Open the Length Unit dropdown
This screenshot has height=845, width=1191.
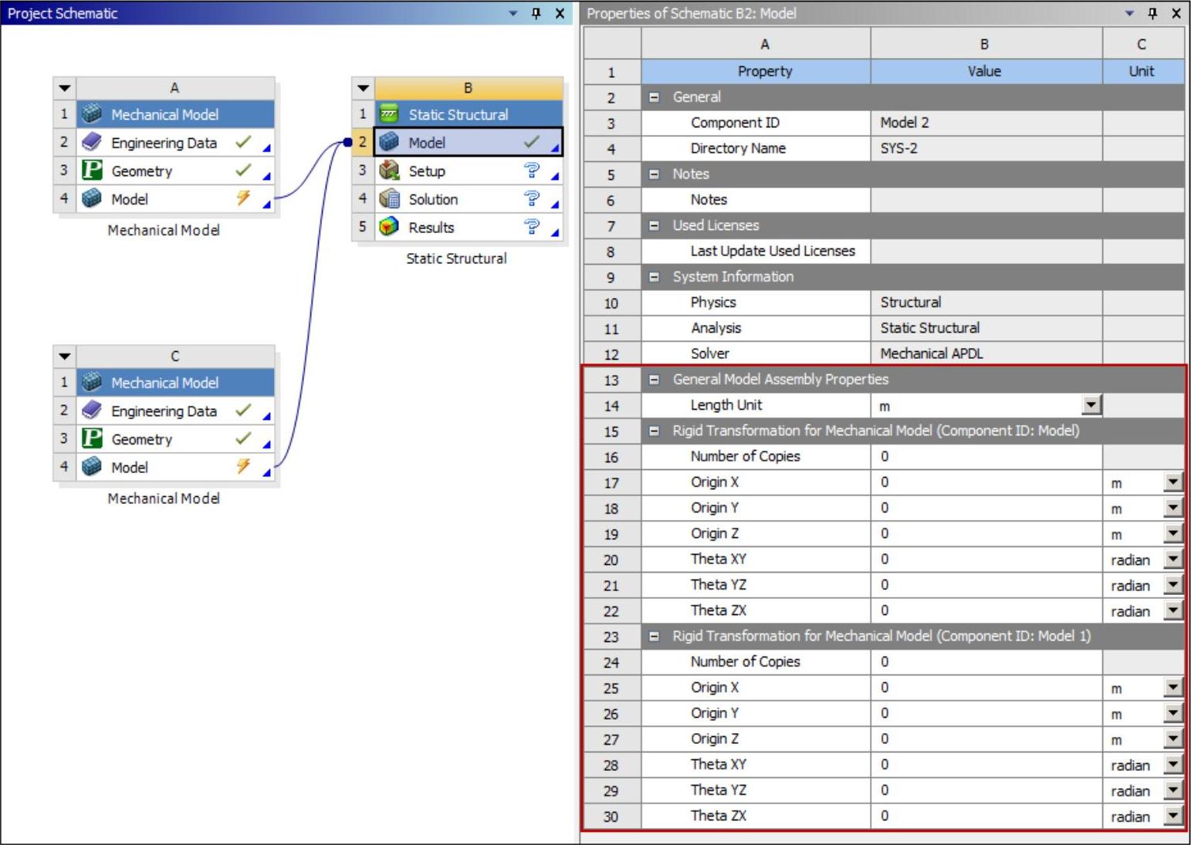point(1091,405)
